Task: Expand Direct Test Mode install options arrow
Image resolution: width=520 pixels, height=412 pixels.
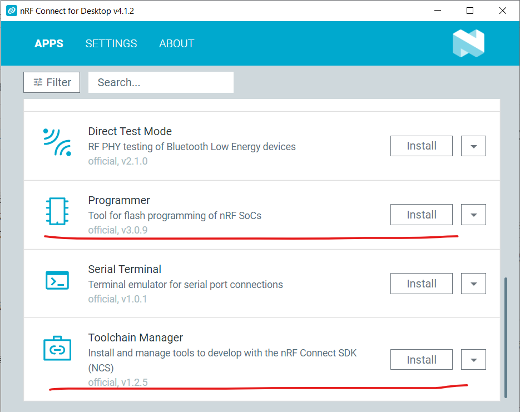Action: (473, 146)
